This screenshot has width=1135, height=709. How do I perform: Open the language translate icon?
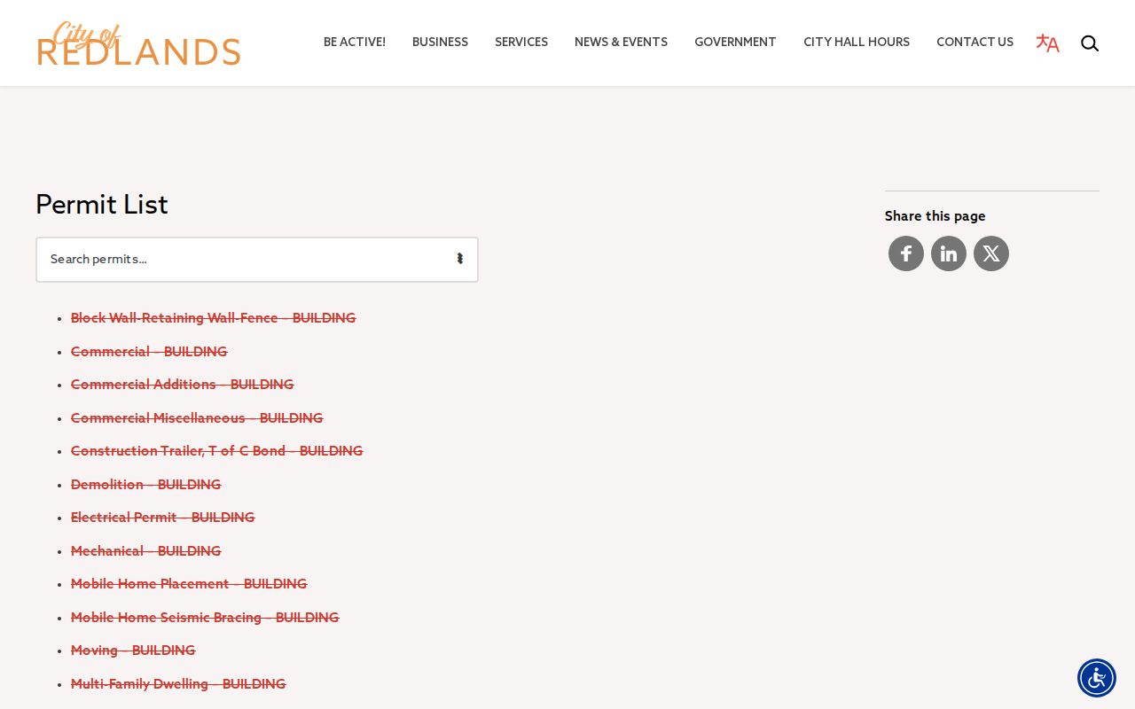1047,43
